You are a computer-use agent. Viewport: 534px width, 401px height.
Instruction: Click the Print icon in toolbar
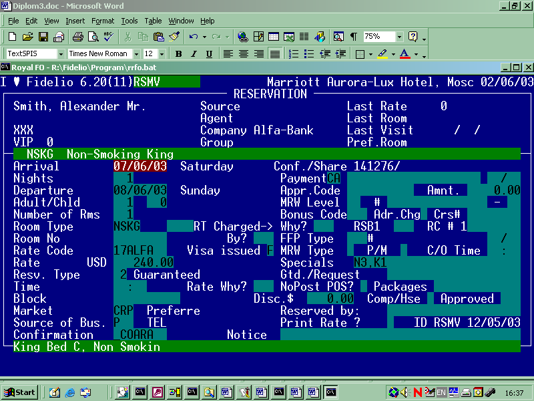(x=77, y=37)
